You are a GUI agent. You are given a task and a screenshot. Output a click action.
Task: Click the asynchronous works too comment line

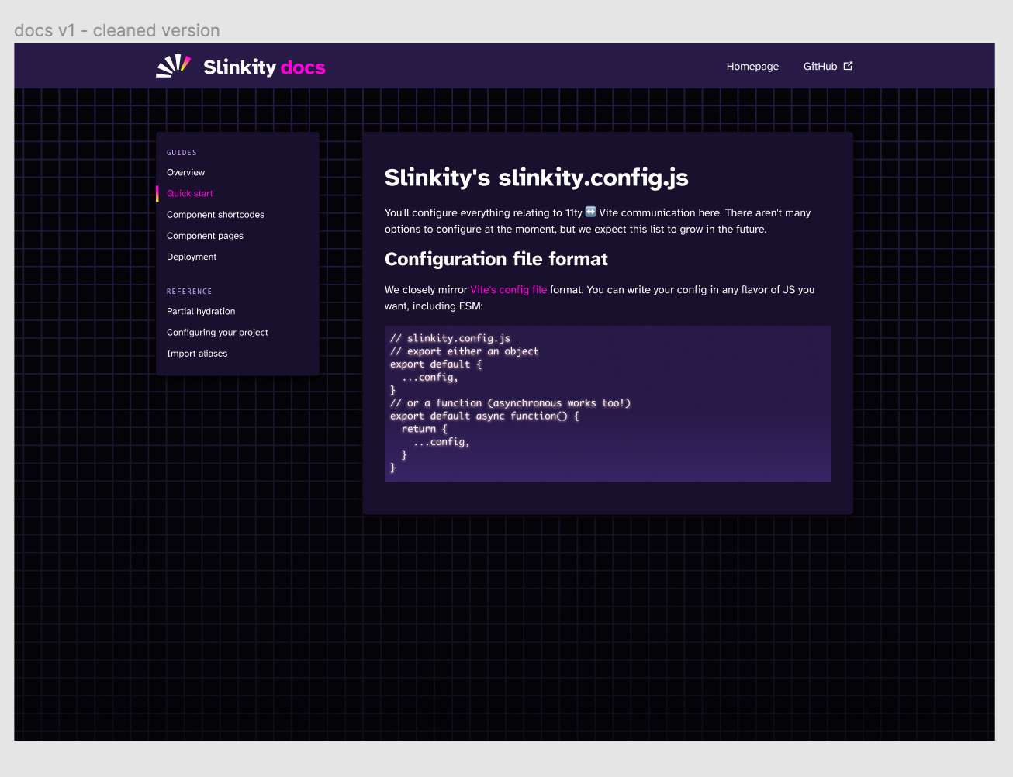point(510,403)
